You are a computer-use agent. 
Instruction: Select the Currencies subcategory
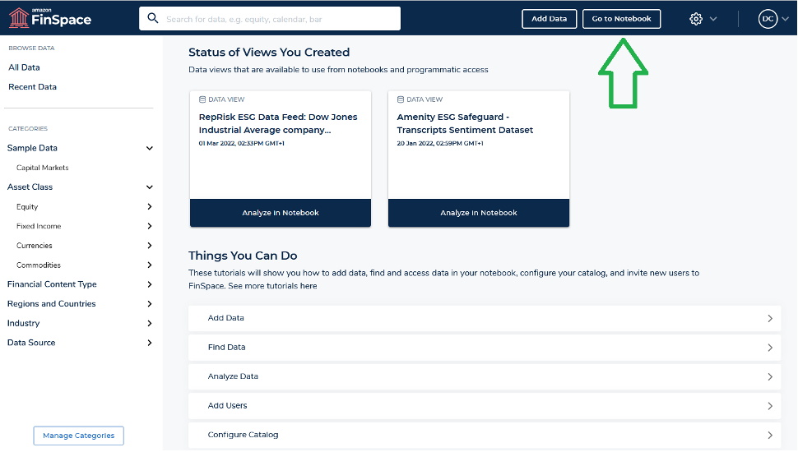tap(34, 246)
